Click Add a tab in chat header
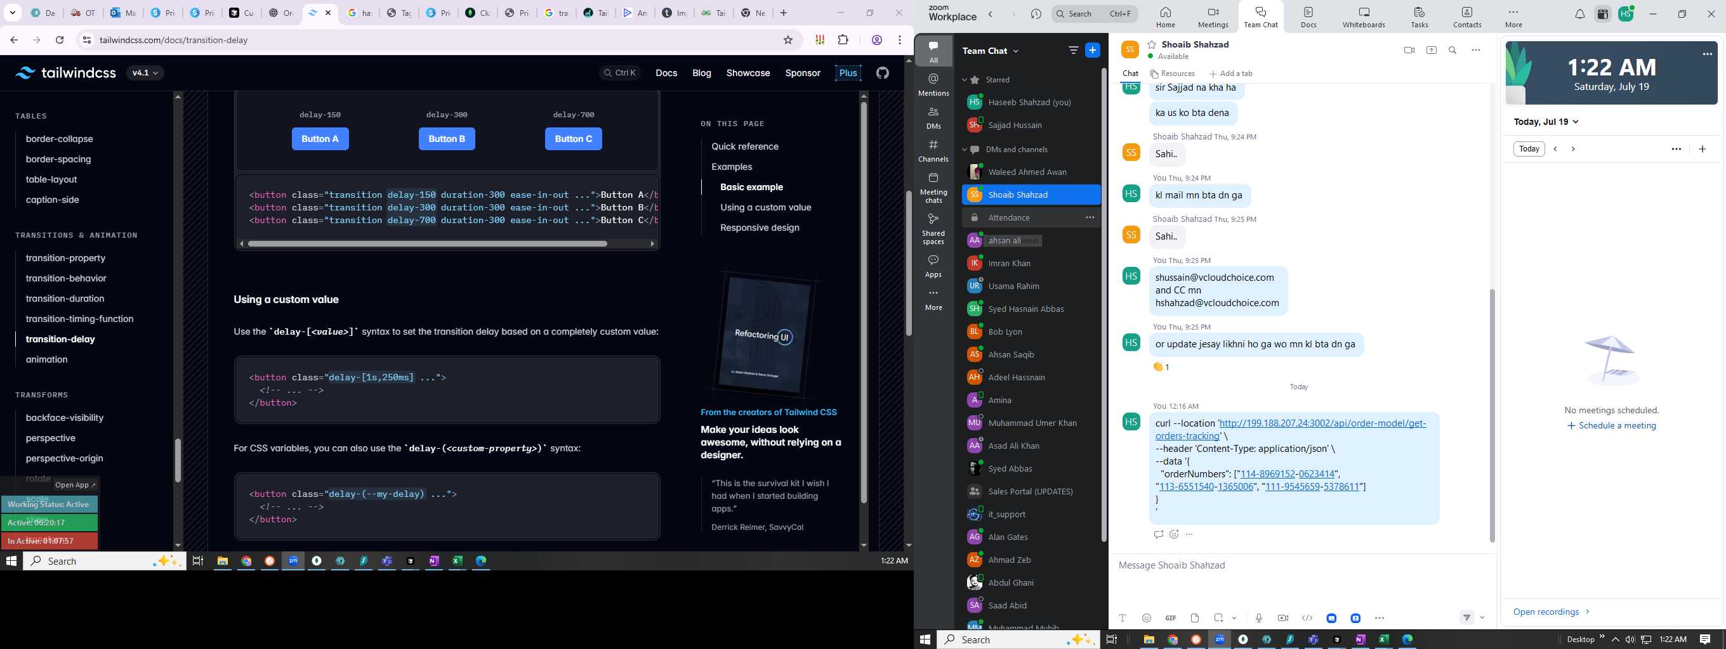1726x649 pixels. coord(1231,74)
